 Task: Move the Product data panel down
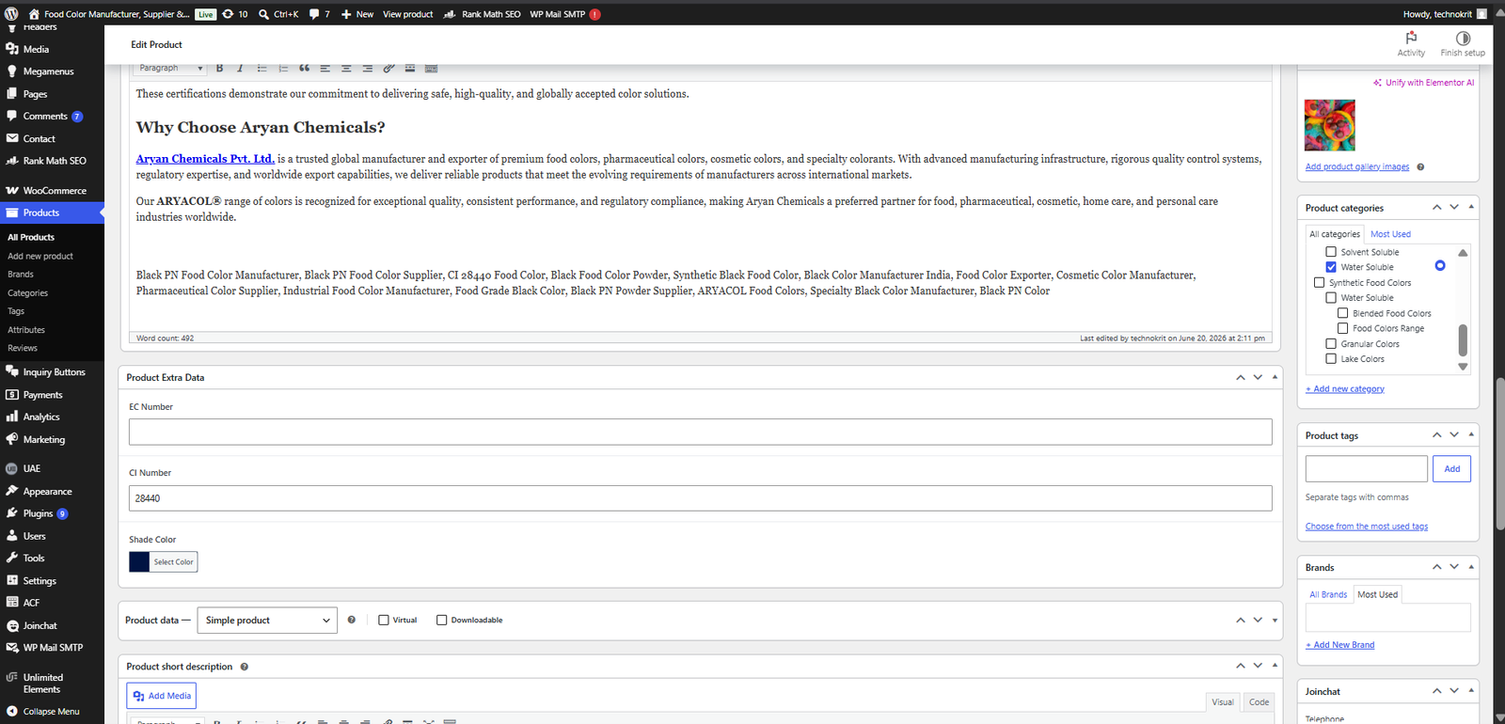click(1258, 620)
